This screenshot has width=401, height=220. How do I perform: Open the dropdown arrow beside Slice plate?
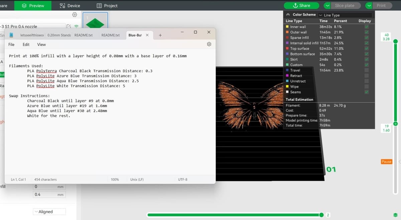327,6
